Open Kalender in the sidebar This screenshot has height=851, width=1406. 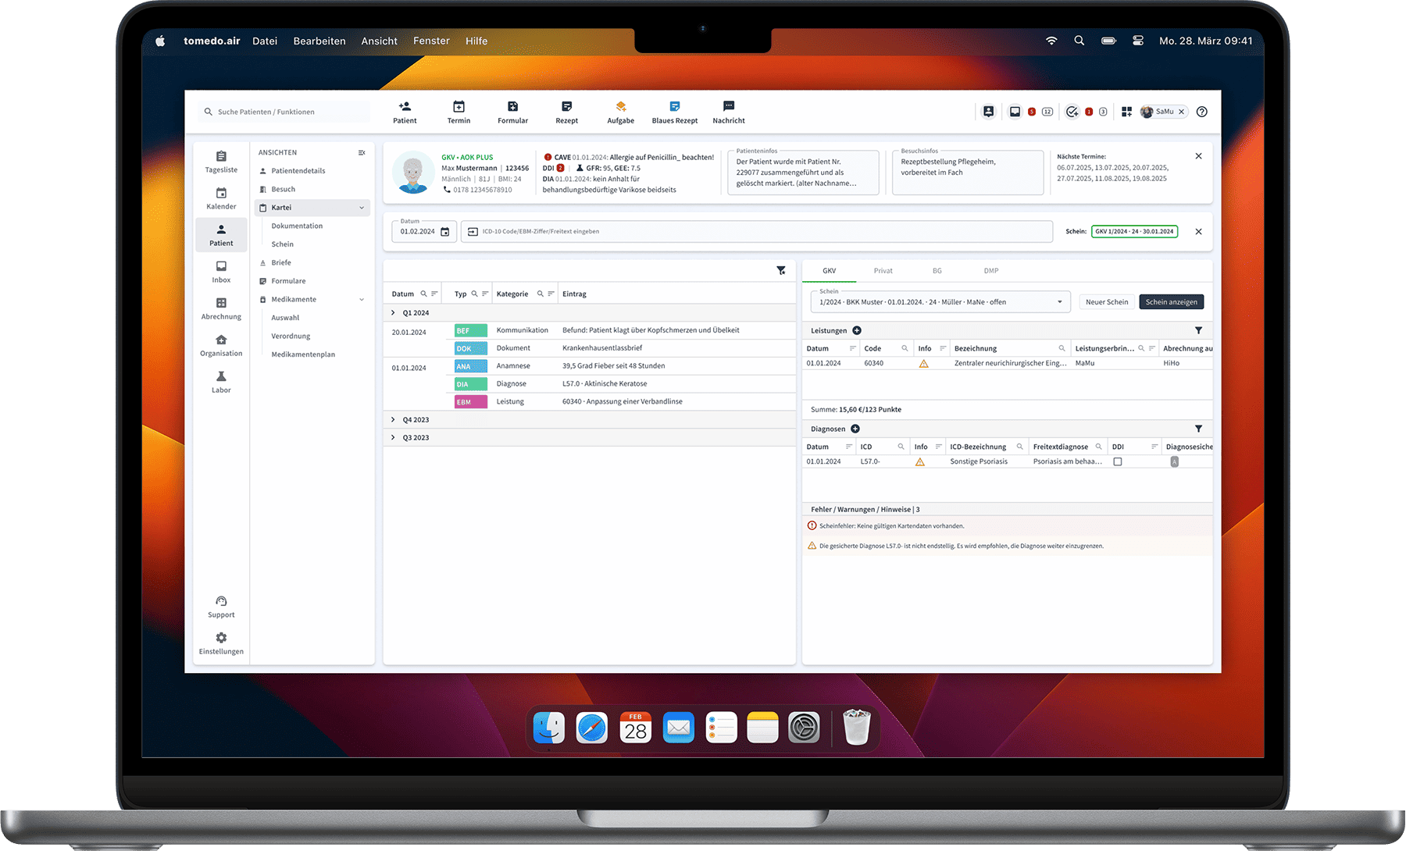point(221,198)
